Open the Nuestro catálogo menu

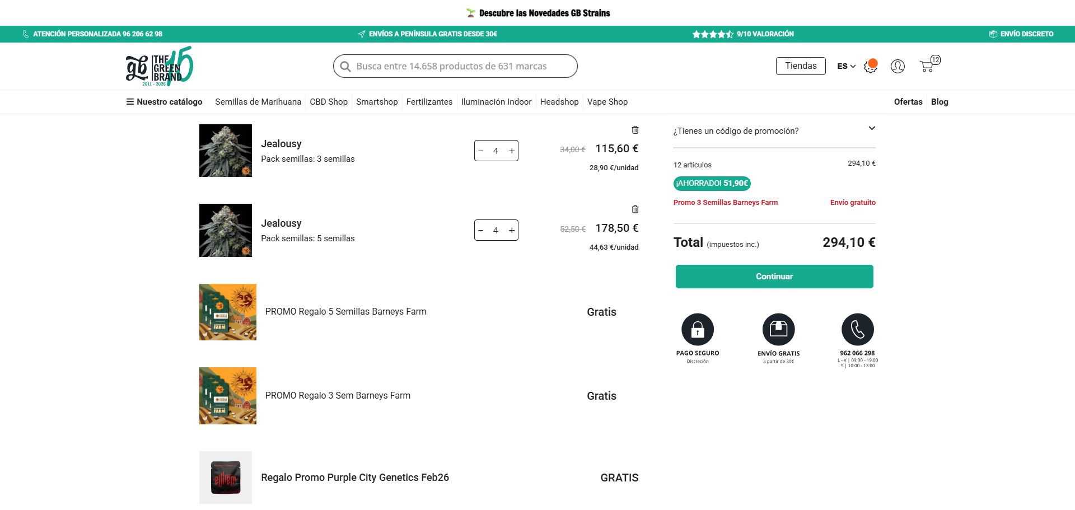click(x=165, y=102)
